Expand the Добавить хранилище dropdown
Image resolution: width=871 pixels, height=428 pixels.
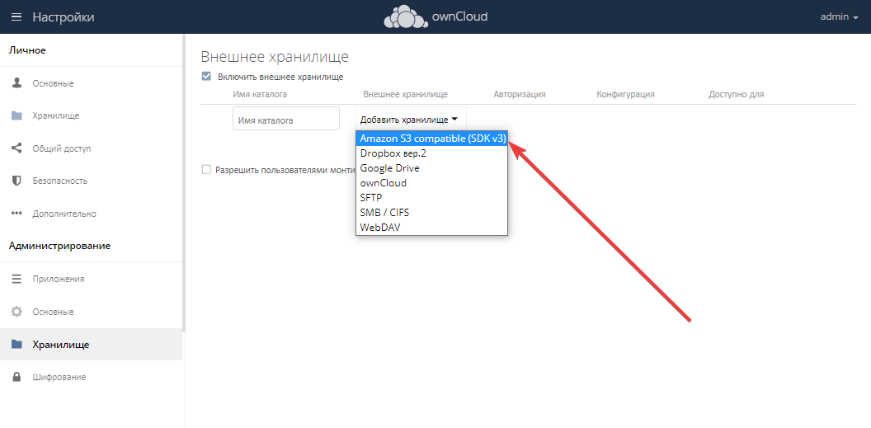click(411, 120)
